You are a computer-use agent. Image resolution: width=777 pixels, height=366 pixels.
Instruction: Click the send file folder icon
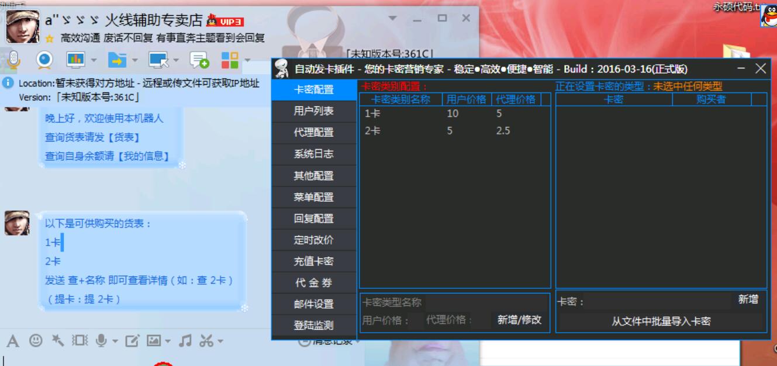118,59
